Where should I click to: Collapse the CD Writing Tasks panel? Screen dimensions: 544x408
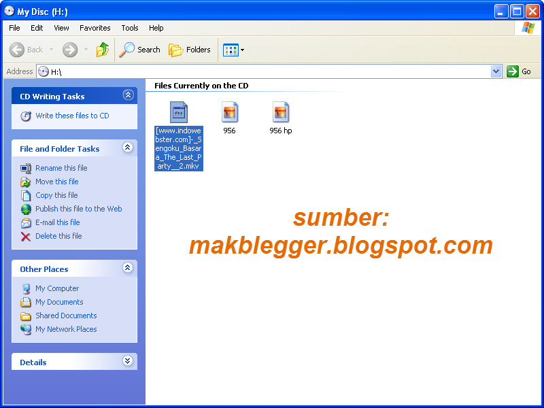pyautogui.click(x=128, y=95)
